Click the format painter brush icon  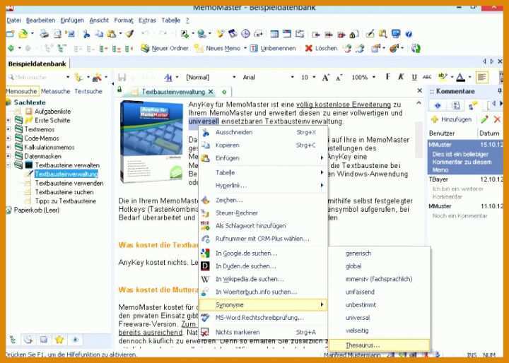129,34
